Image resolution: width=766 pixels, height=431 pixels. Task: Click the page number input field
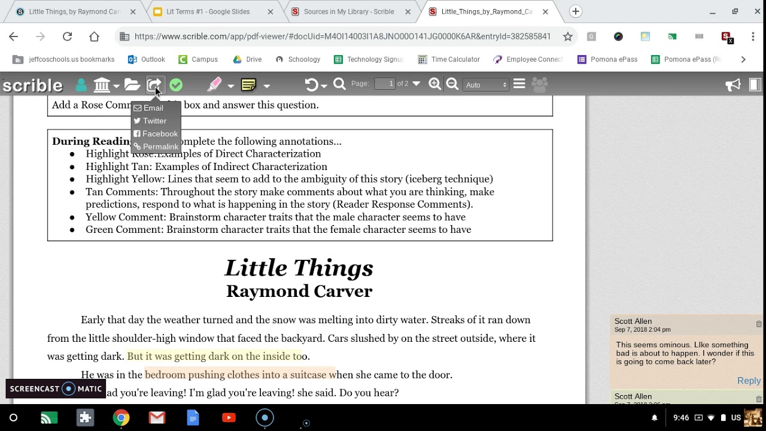coord(385,84)
